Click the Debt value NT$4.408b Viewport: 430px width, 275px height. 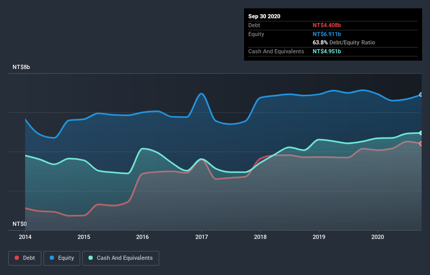327,25
